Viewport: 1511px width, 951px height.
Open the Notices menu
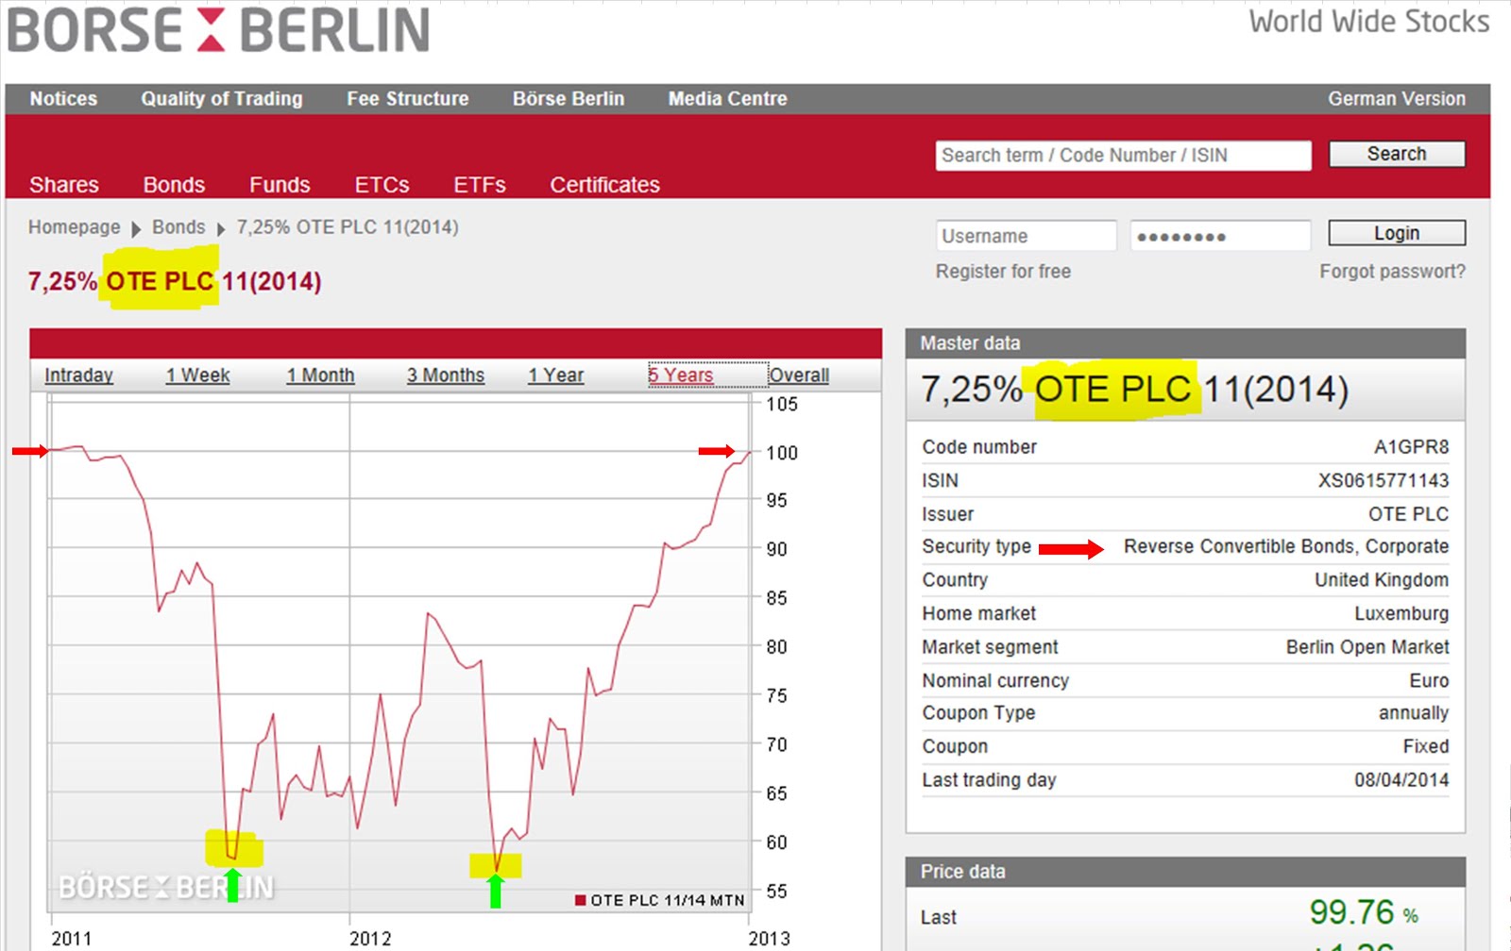63,98
